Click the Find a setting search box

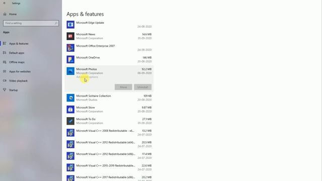[31, 23]
